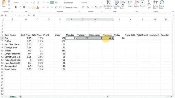
Task: Open Merge & Center dropdown arrow
Action: coord(79,7)
